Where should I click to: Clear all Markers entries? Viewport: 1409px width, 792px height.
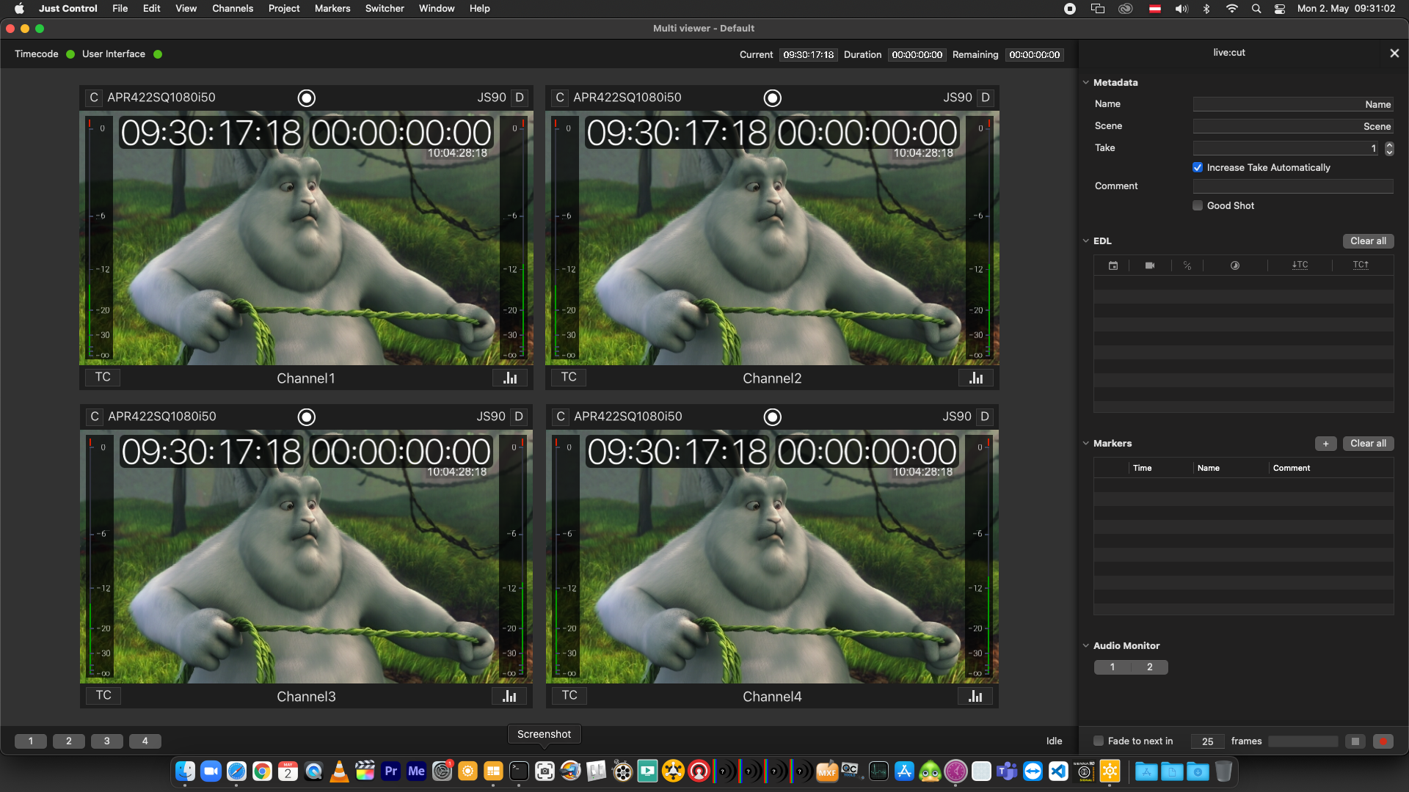pyautogui.click(x=1368, y=443)
